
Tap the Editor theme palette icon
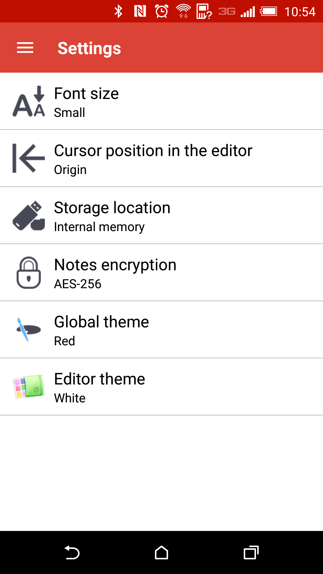(29, 387)
